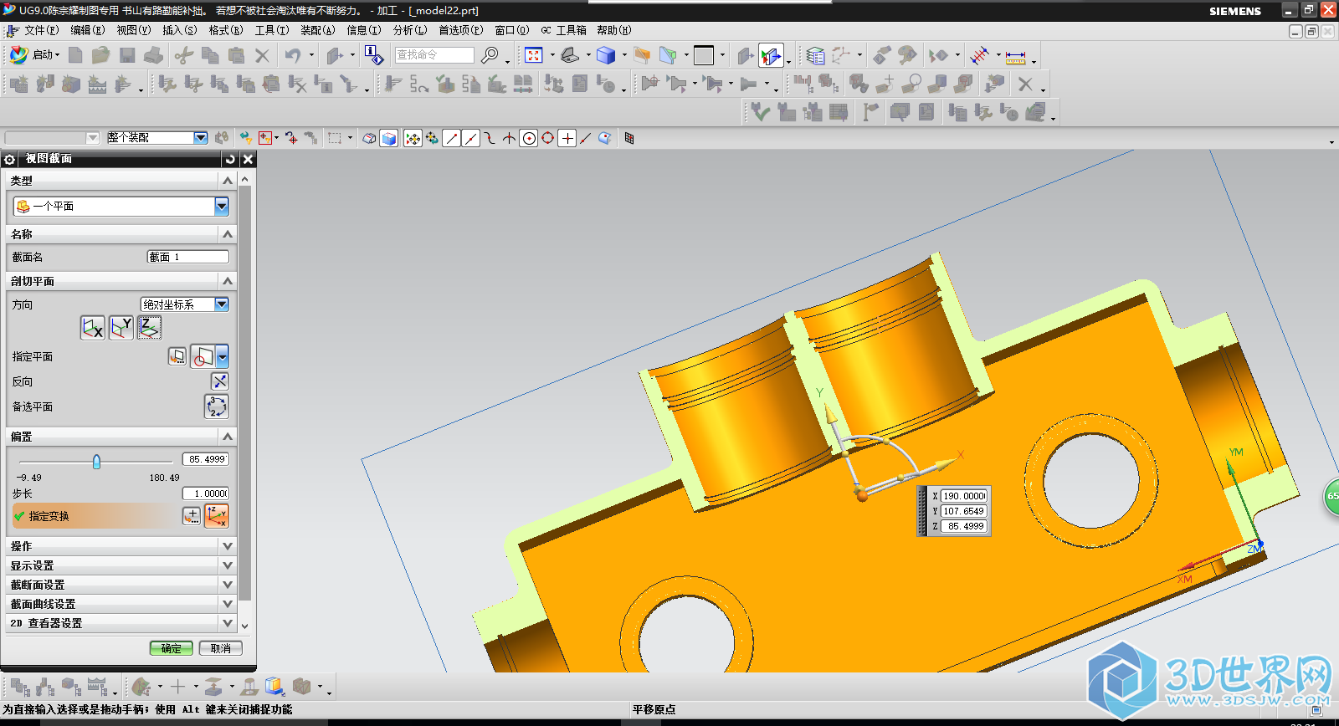Open the dialog settings gear icon
This screenshot has width=1339, height=726.
[10, 159]
